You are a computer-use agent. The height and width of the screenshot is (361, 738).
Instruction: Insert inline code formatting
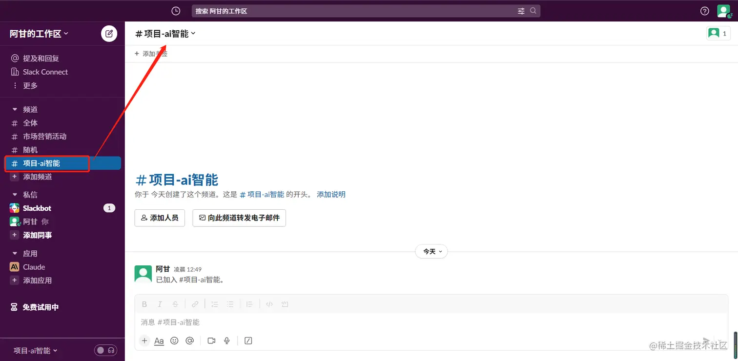[x=269, y=304]
